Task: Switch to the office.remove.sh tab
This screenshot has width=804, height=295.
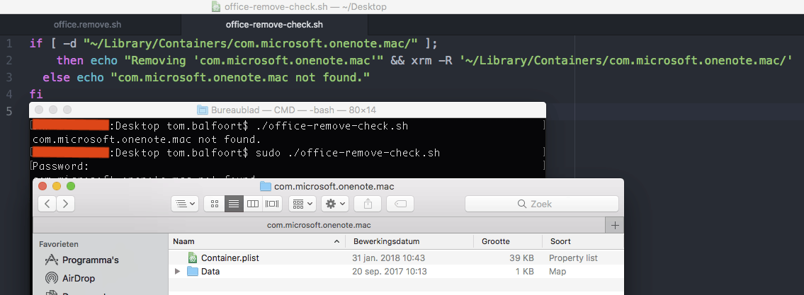Action: (x=88, y=25)
